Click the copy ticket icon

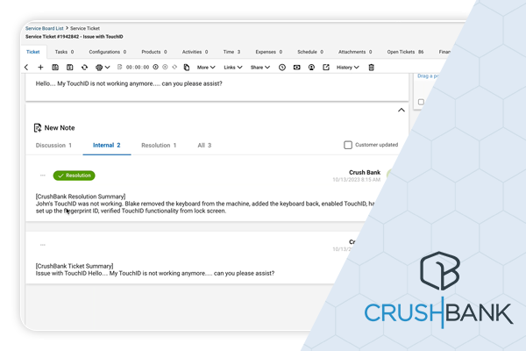pyautogui.click(x=187, y=68)
